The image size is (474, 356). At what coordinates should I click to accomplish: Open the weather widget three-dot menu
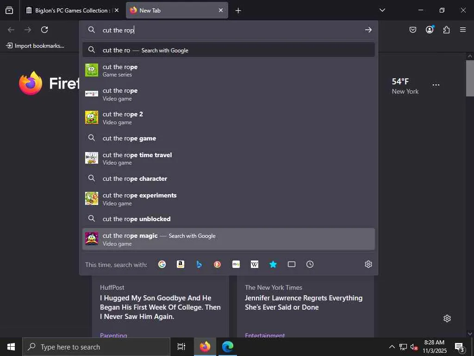[x=436, y=85]
